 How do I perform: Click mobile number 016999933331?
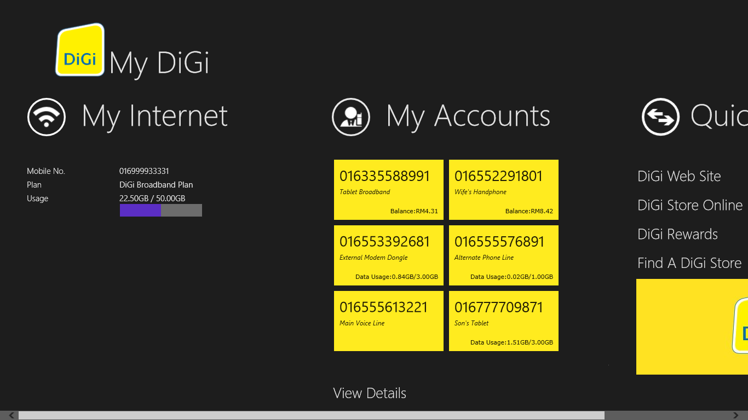[144, 171]
